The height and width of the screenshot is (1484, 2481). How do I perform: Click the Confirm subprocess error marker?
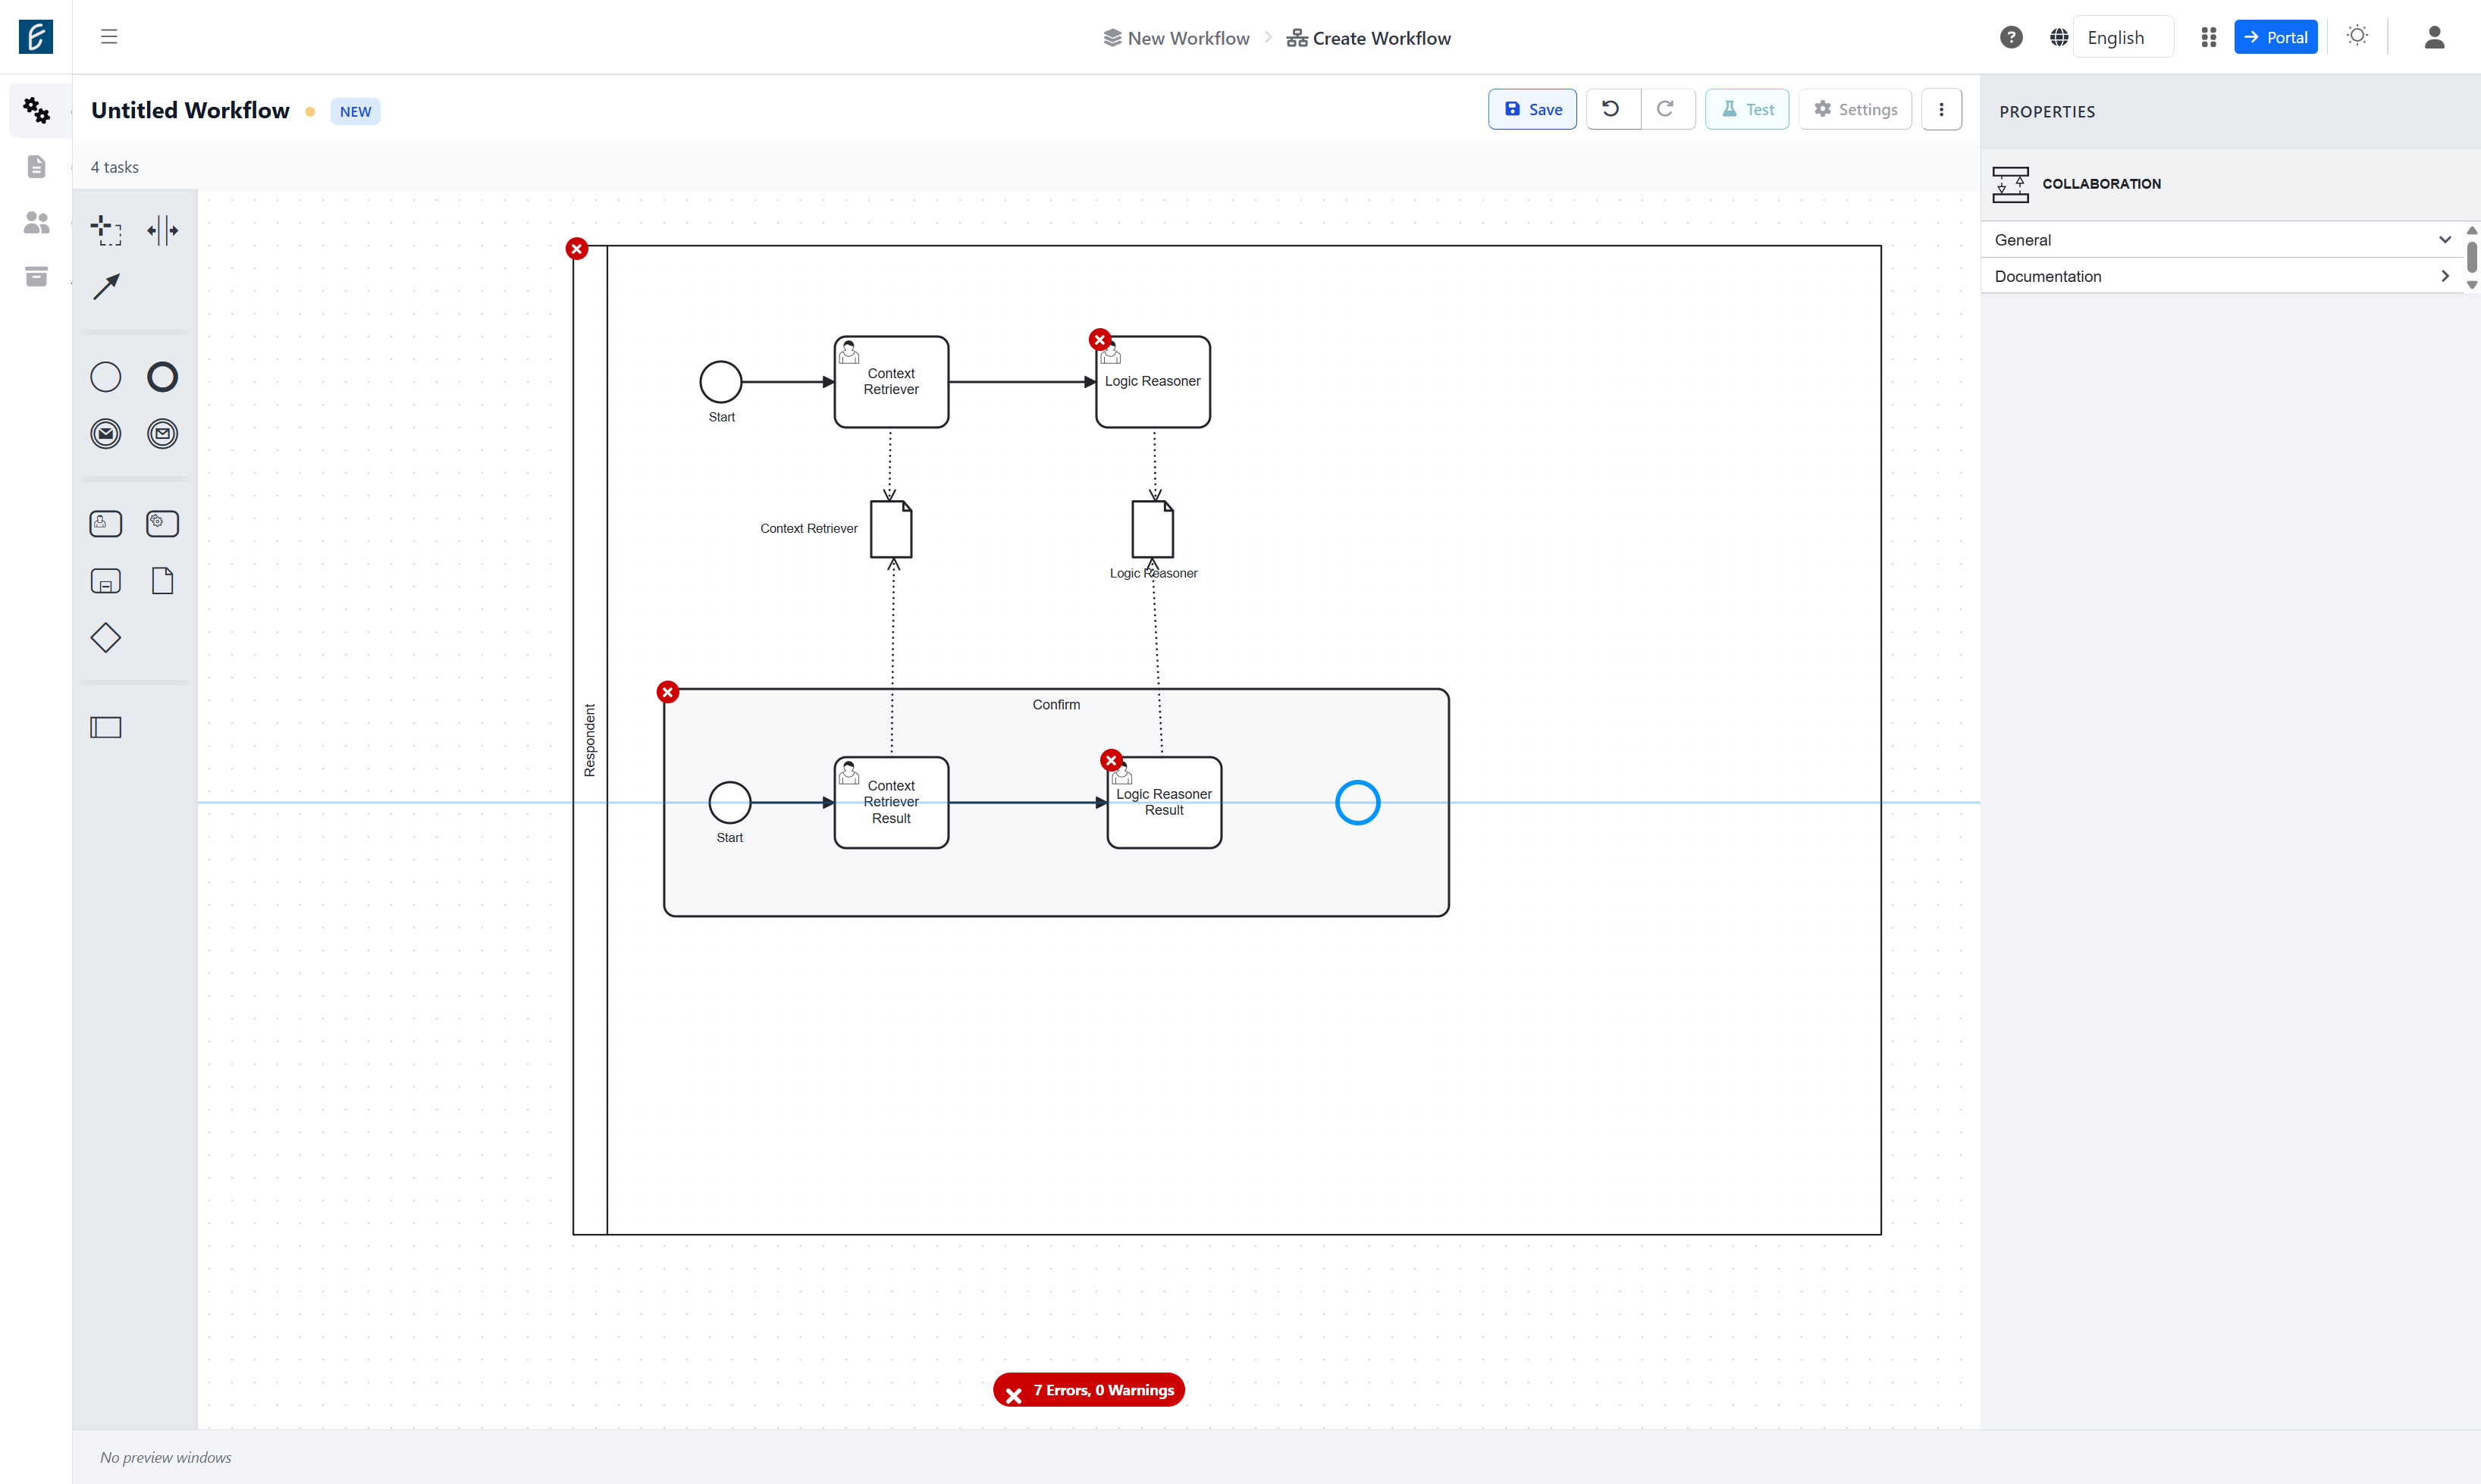point(667,692)
